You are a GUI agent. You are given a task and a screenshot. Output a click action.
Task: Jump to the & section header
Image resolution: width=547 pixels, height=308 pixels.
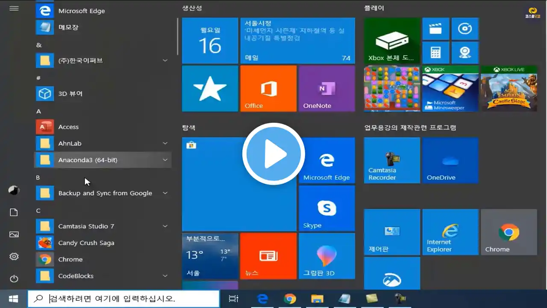tap(38, 45)
